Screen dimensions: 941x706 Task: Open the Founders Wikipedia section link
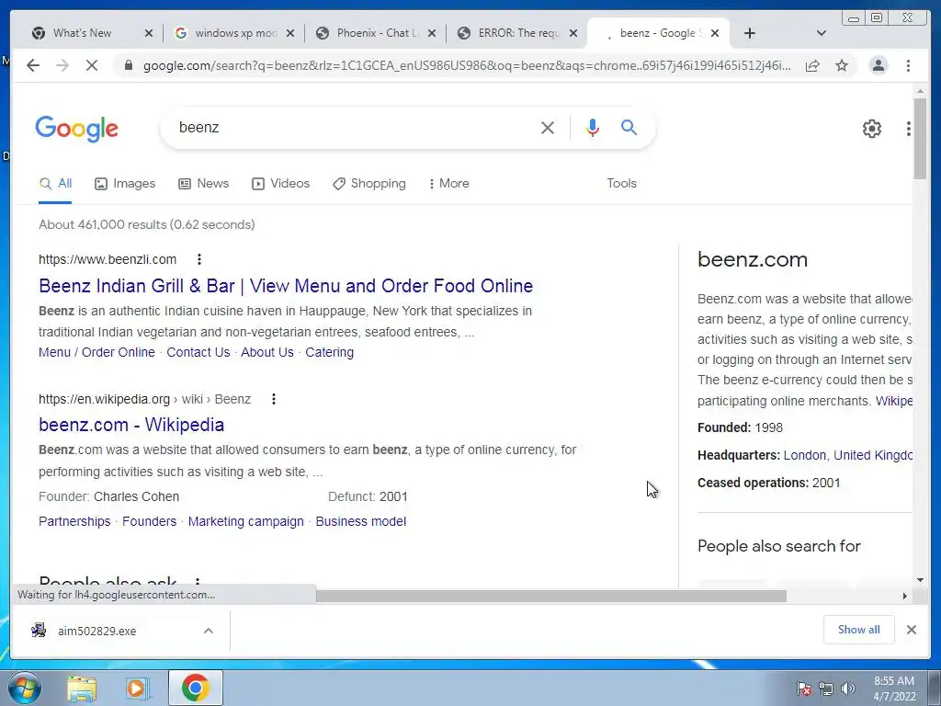(150, 521)
